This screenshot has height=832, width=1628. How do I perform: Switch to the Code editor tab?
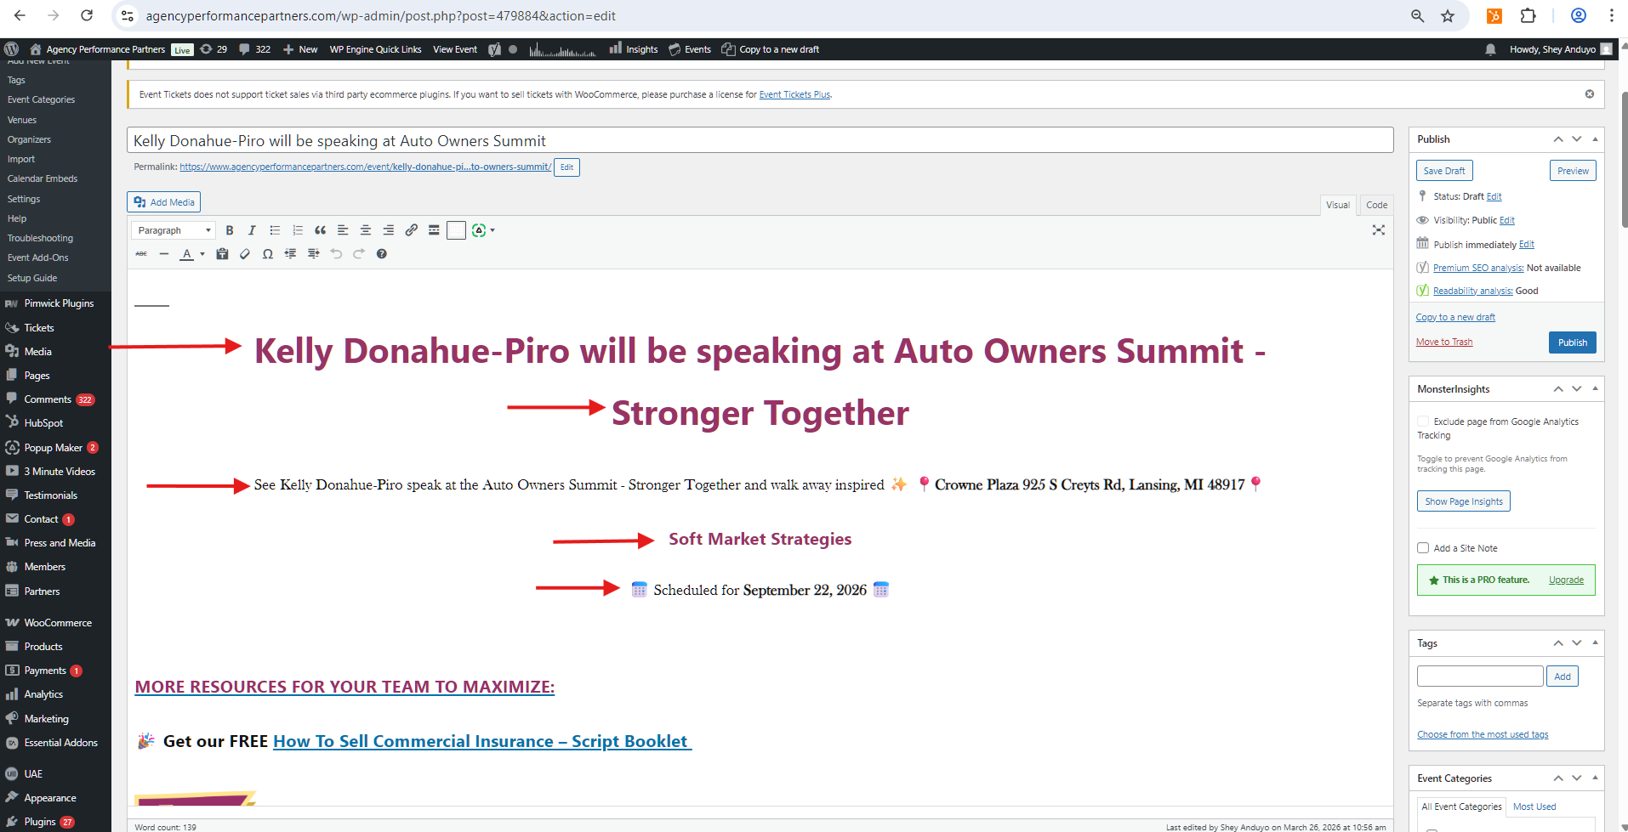click(1376, 205)
